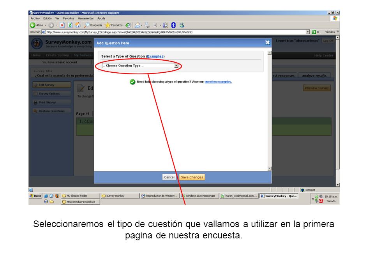
Task: Open the Favoritos menu
Action: (x=69, y=18)
